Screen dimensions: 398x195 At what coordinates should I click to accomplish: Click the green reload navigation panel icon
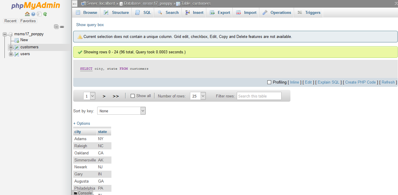point(45,14)
